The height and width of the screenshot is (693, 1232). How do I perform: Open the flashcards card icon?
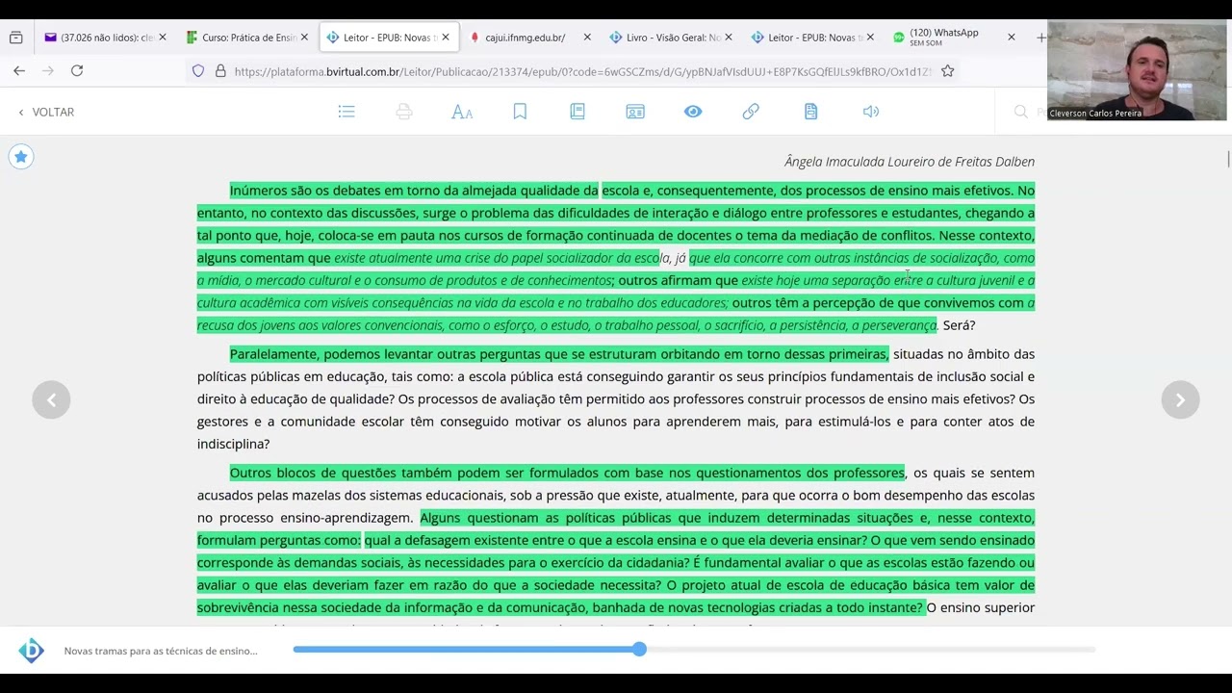[635, 112]
